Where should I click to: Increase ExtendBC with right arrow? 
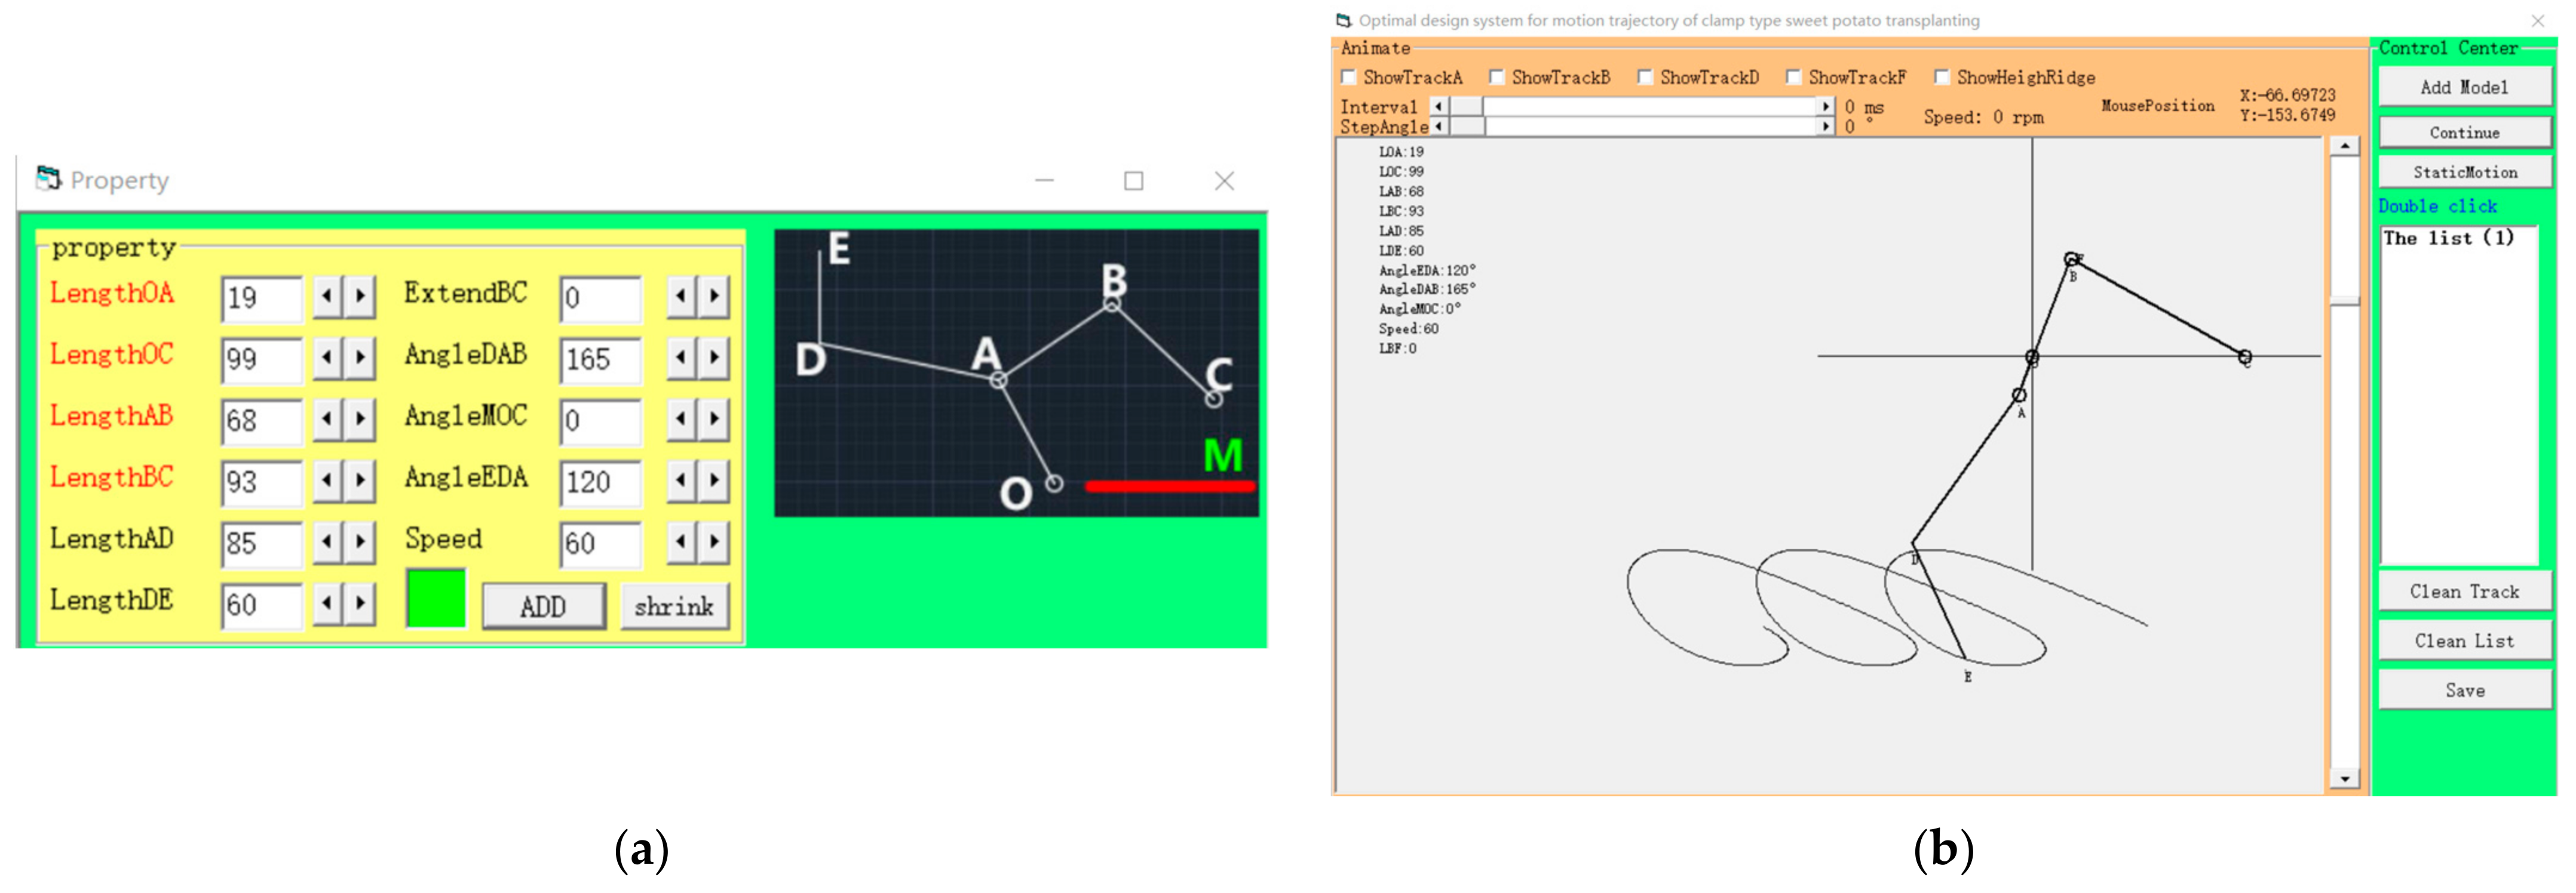714,297
